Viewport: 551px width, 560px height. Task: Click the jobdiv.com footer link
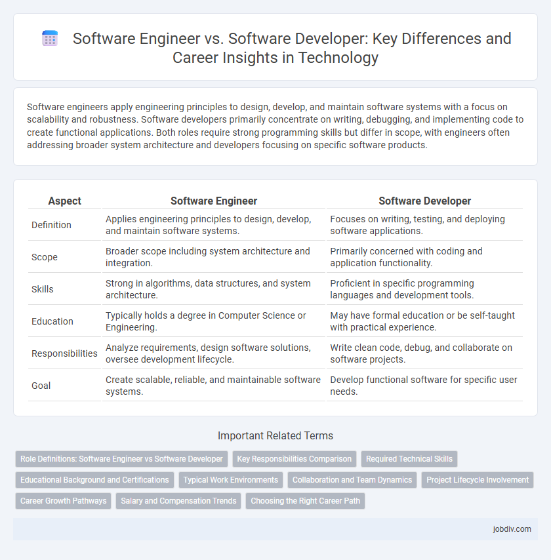click(512, 529)
